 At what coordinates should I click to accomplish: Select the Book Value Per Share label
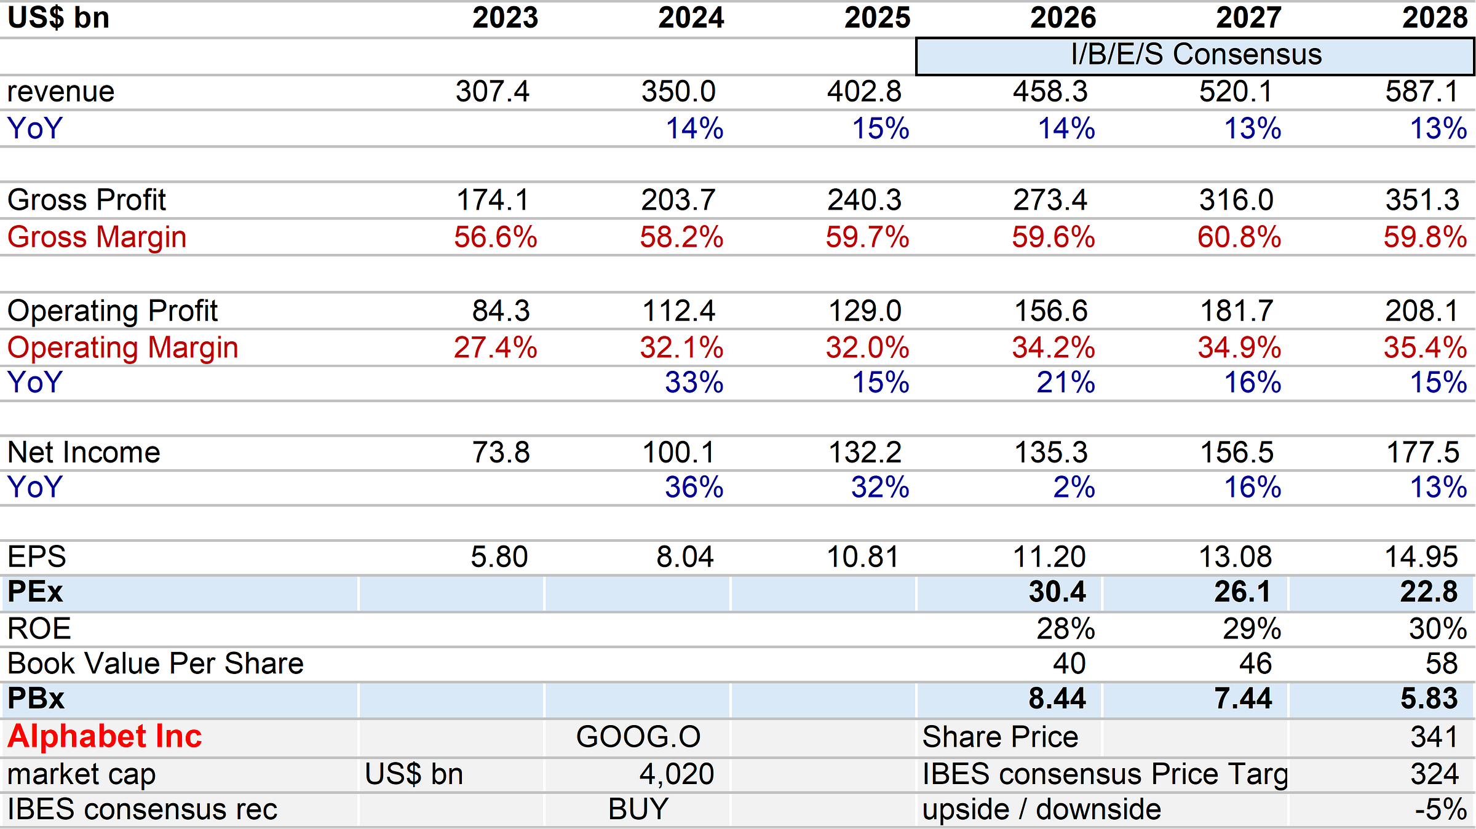(x=156, y=664)
